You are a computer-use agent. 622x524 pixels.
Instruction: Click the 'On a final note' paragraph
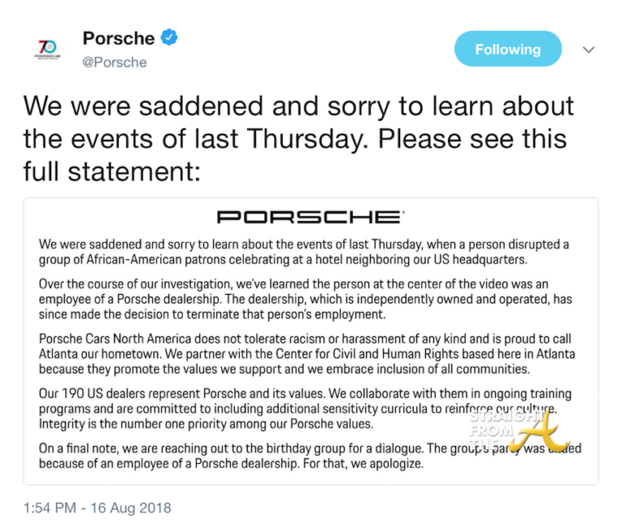(x=304, y=456)
